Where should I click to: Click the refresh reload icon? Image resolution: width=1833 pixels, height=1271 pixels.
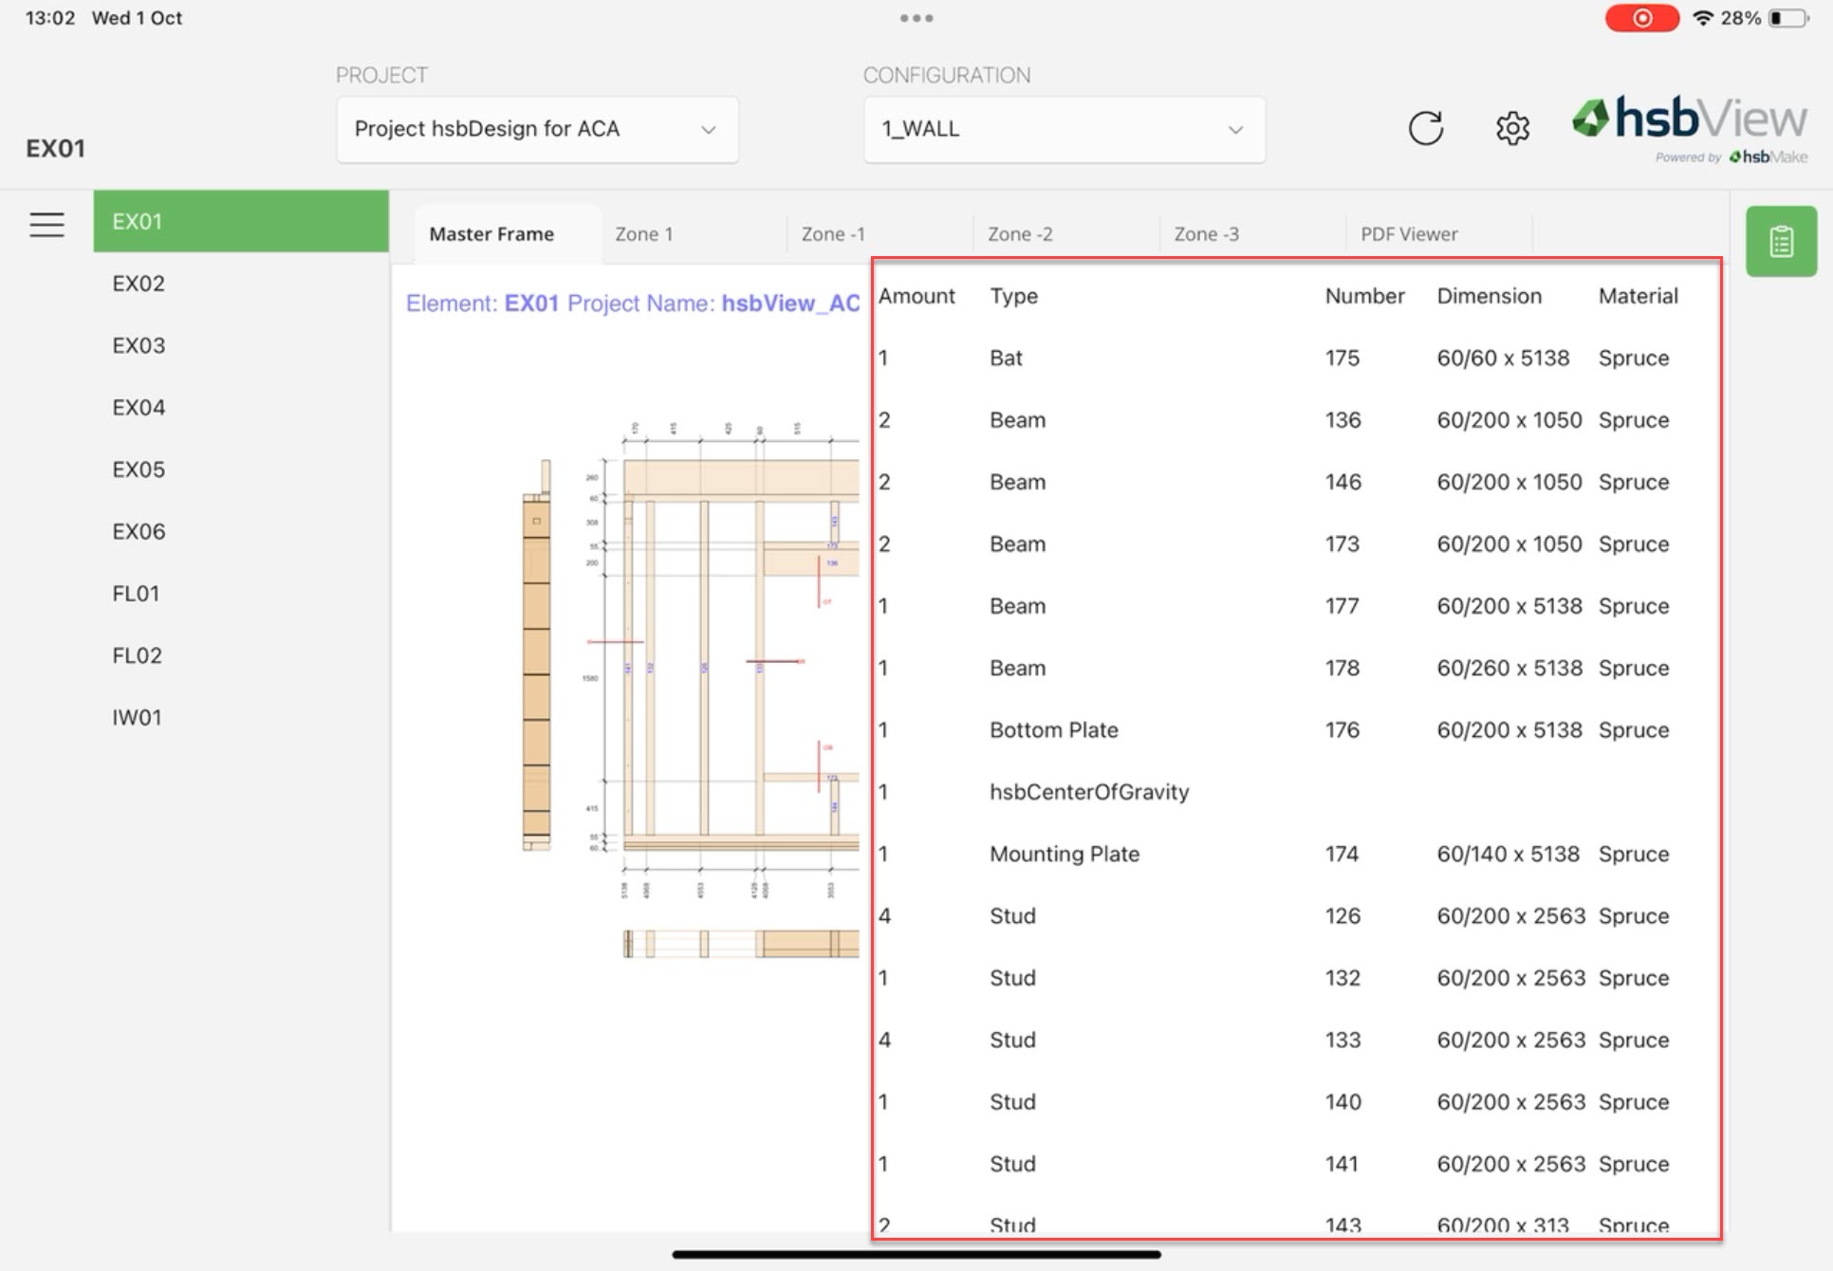[1425, 128]
